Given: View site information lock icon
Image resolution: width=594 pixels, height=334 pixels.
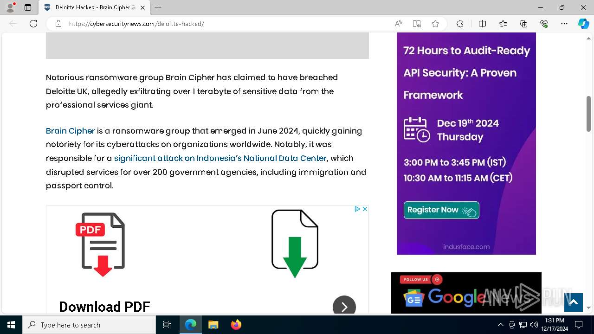Looking at the screenshot, I should 58,24.
